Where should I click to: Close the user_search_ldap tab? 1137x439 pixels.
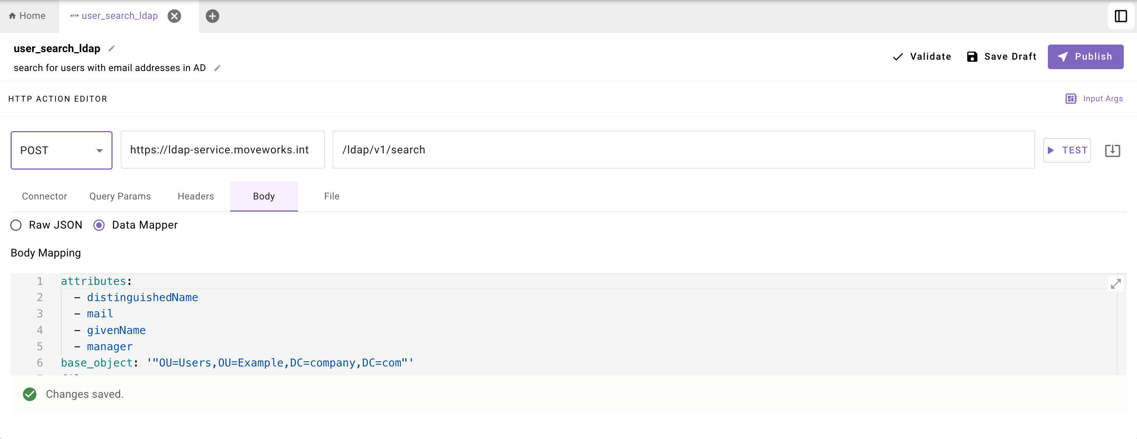(x=175, y=16)
